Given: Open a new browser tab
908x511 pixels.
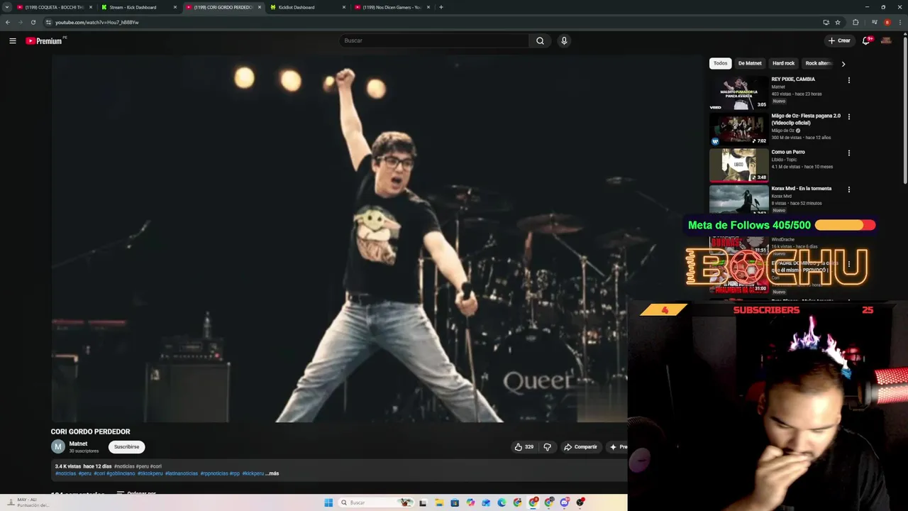Looking at the screenshot, I should coord(441,7).
